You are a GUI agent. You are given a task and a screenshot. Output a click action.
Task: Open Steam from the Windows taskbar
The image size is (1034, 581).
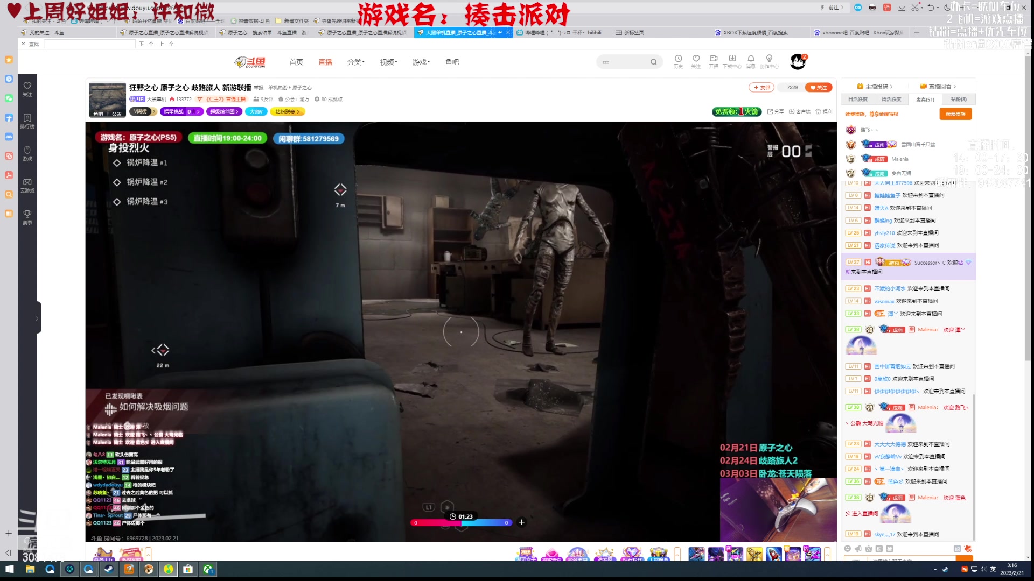pos(109,569)
